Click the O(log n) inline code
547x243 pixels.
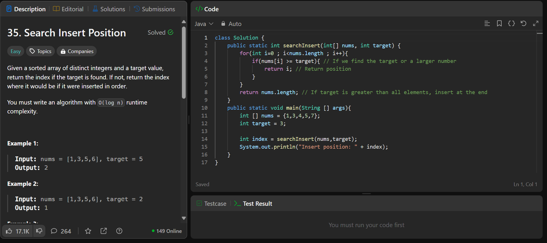click(111, 103)
